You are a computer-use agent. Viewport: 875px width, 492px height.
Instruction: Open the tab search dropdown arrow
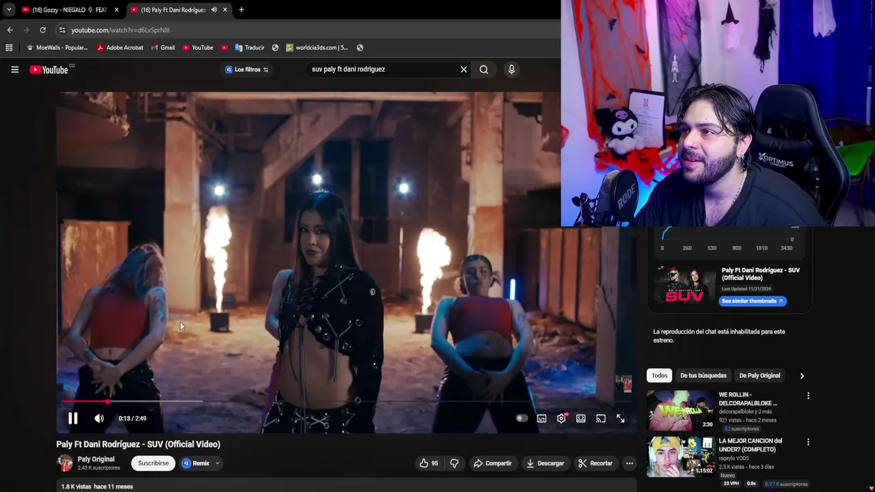8,10
